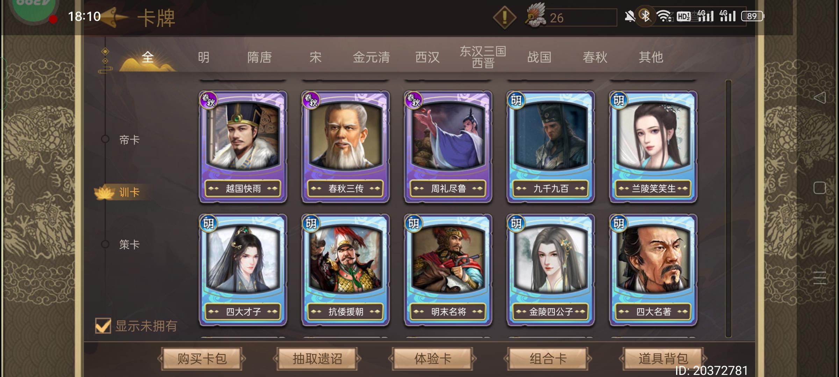Tap the Android home square icon
The height and width of the screenshot is (377, 839).
tap(820, 188)
